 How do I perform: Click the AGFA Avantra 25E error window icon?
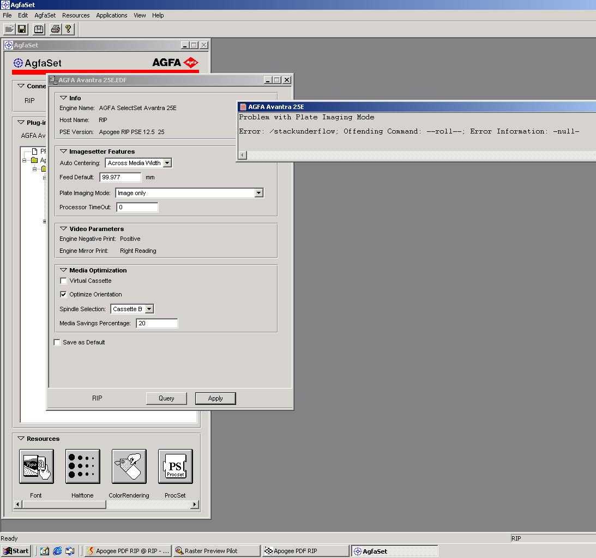(x=243, y=107)
